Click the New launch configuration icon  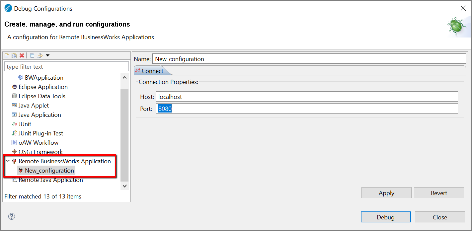pyautogui.click(x=7, y=56)
